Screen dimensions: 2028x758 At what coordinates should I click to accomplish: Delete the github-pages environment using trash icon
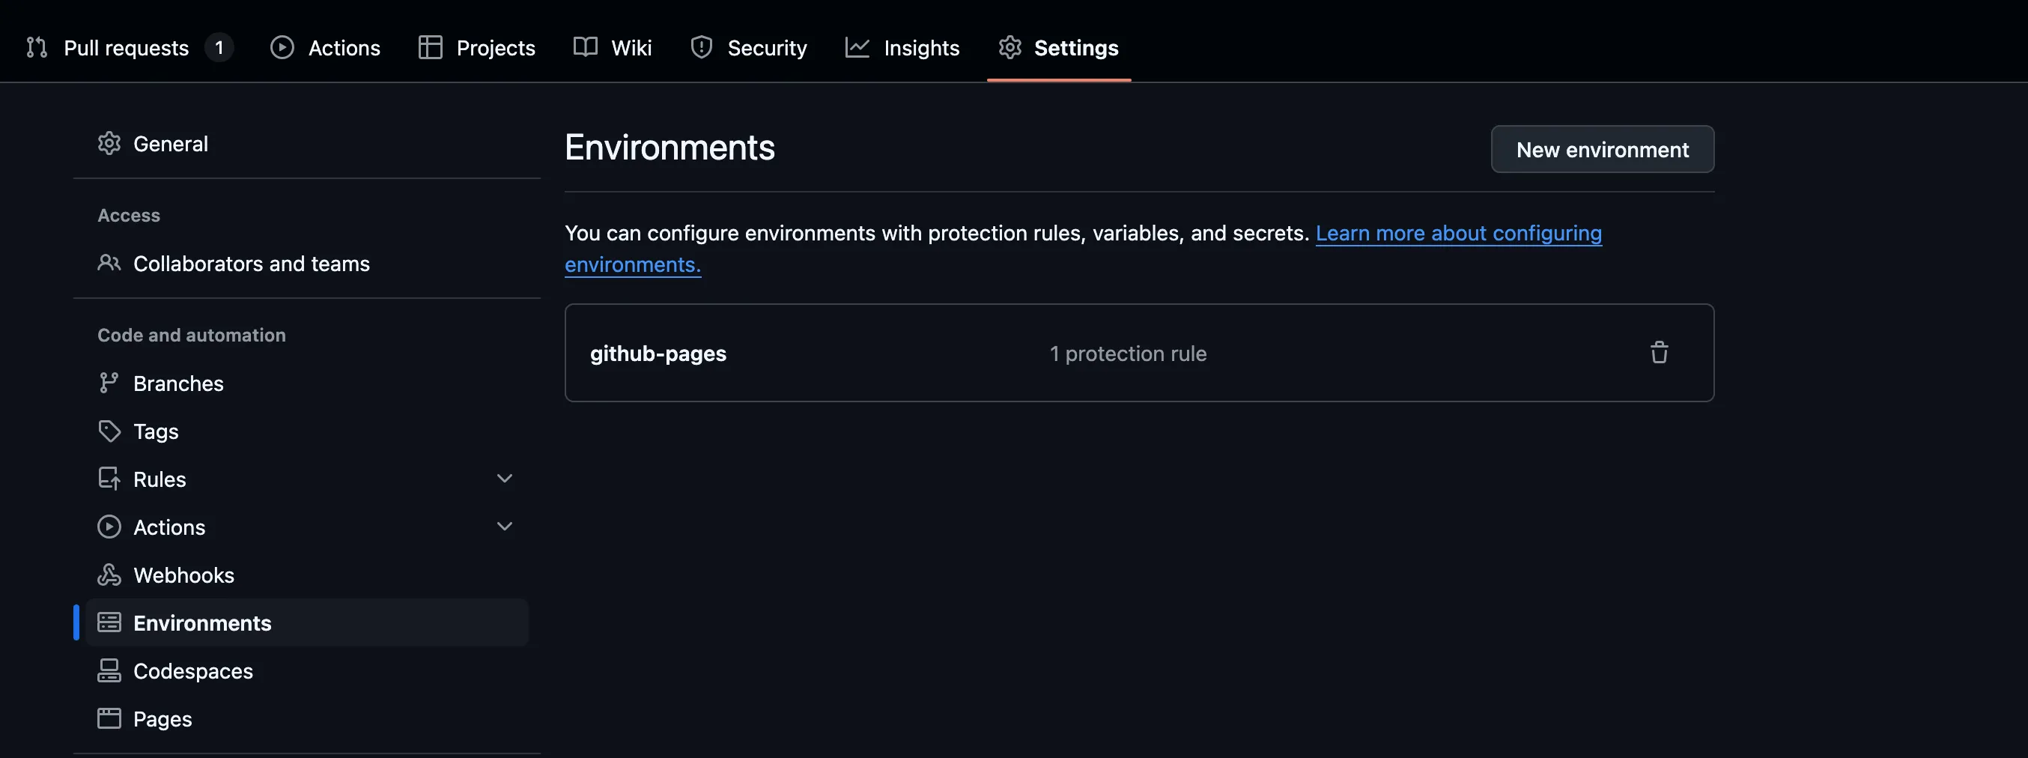[x=1660, y=353]
